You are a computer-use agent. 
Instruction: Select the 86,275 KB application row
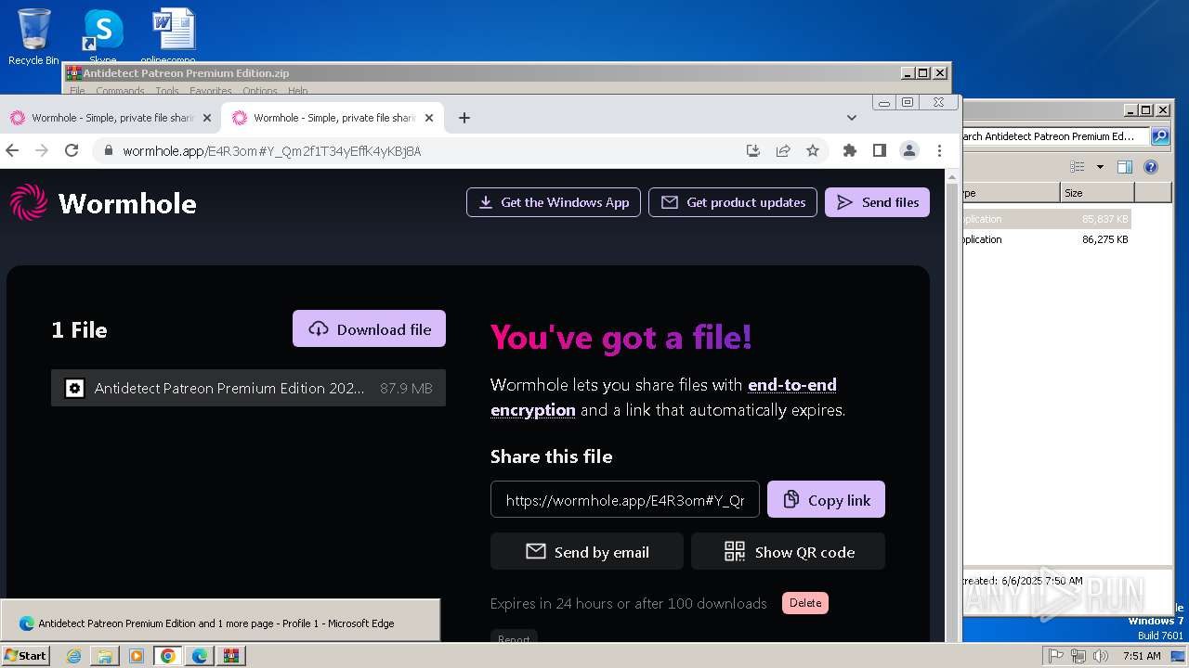[1047, 239]
